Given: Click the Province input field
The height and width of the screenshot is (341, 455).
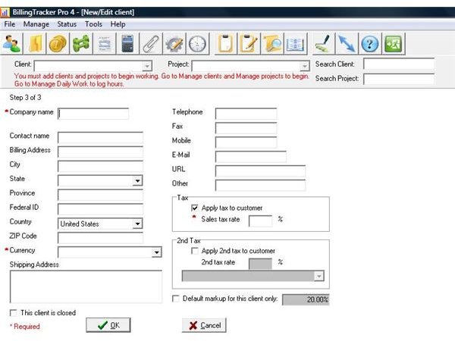Looking at the screenshot, I should pyautogui.click(x=100, y=195).
